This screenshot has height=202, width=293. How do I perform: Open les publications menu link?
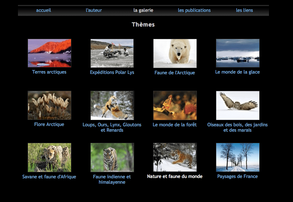click(x=194, y=10)
